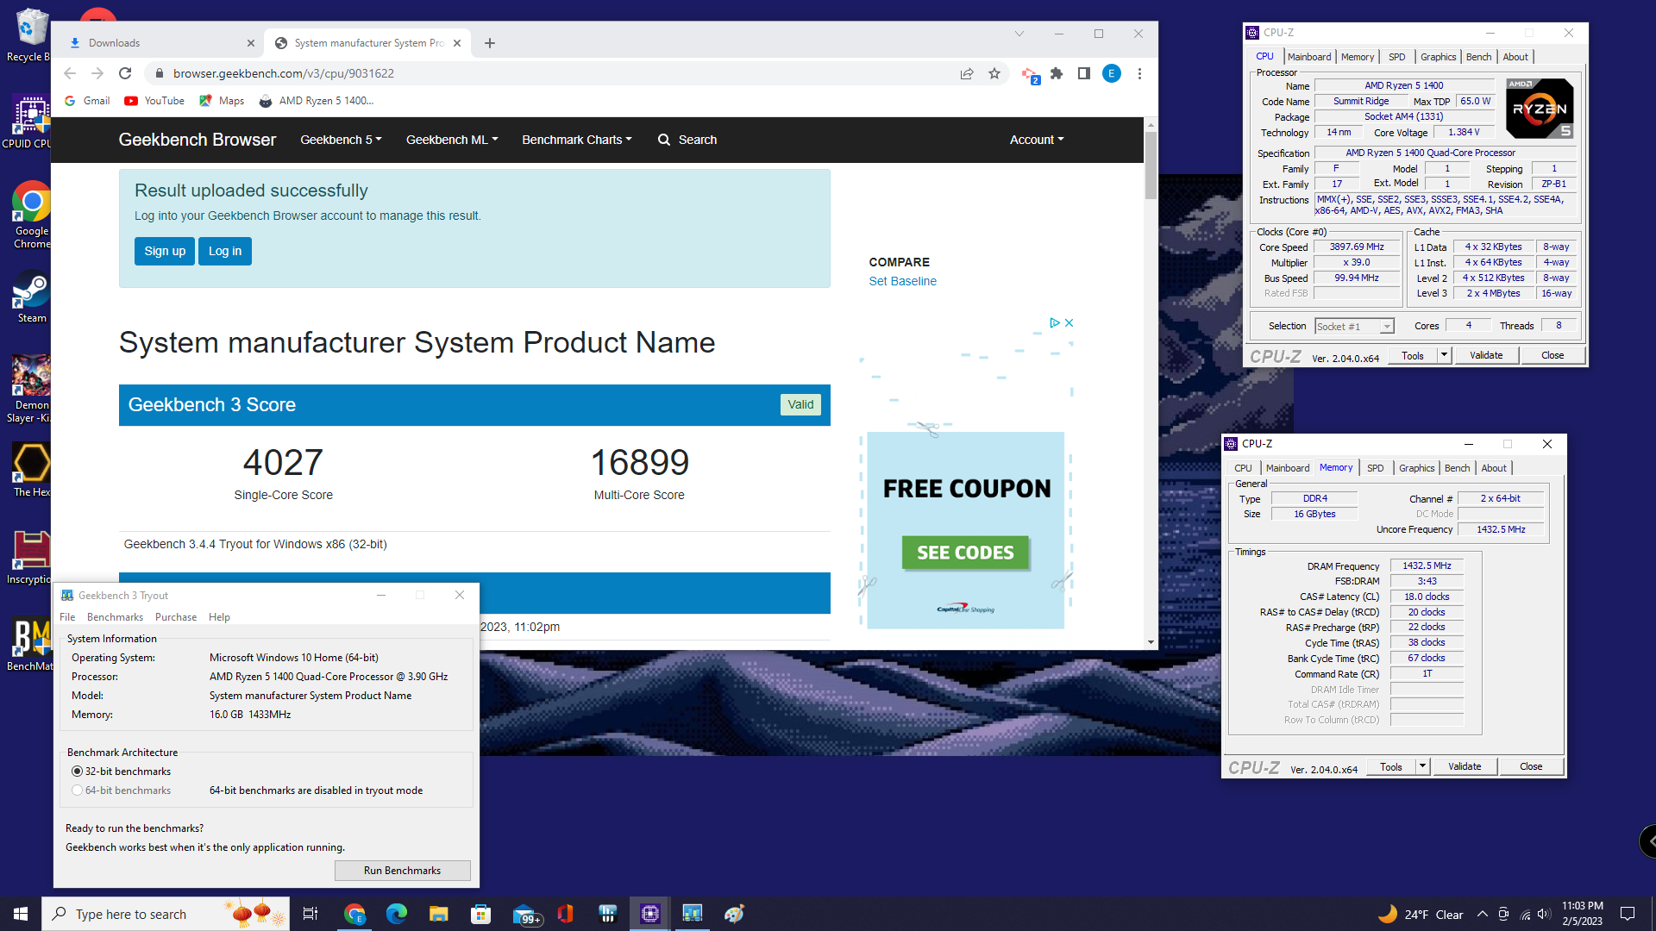Select 32-bit benchmarks radio button
This screenshot has width=1656, height=931.
click(x=77, y=772)
